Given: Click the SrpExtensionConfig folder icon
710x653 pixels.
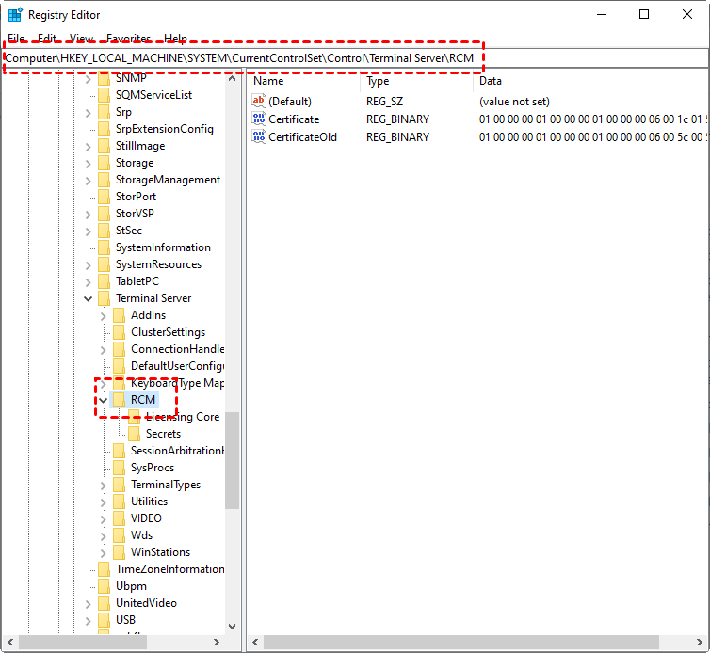Looking at the screenshot, I should coord(105,129).
